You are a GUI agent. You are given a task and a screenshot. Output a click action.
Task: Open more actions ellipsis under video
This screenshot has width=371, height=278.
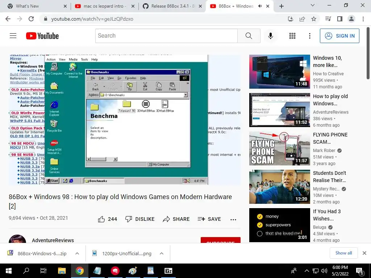coord(233,219)
